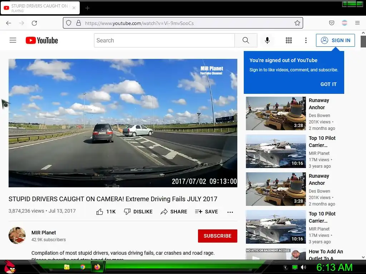This screenshot has width=366, height=274.
Task: Click the volume speaker tray icon
Action: [303, 267]
